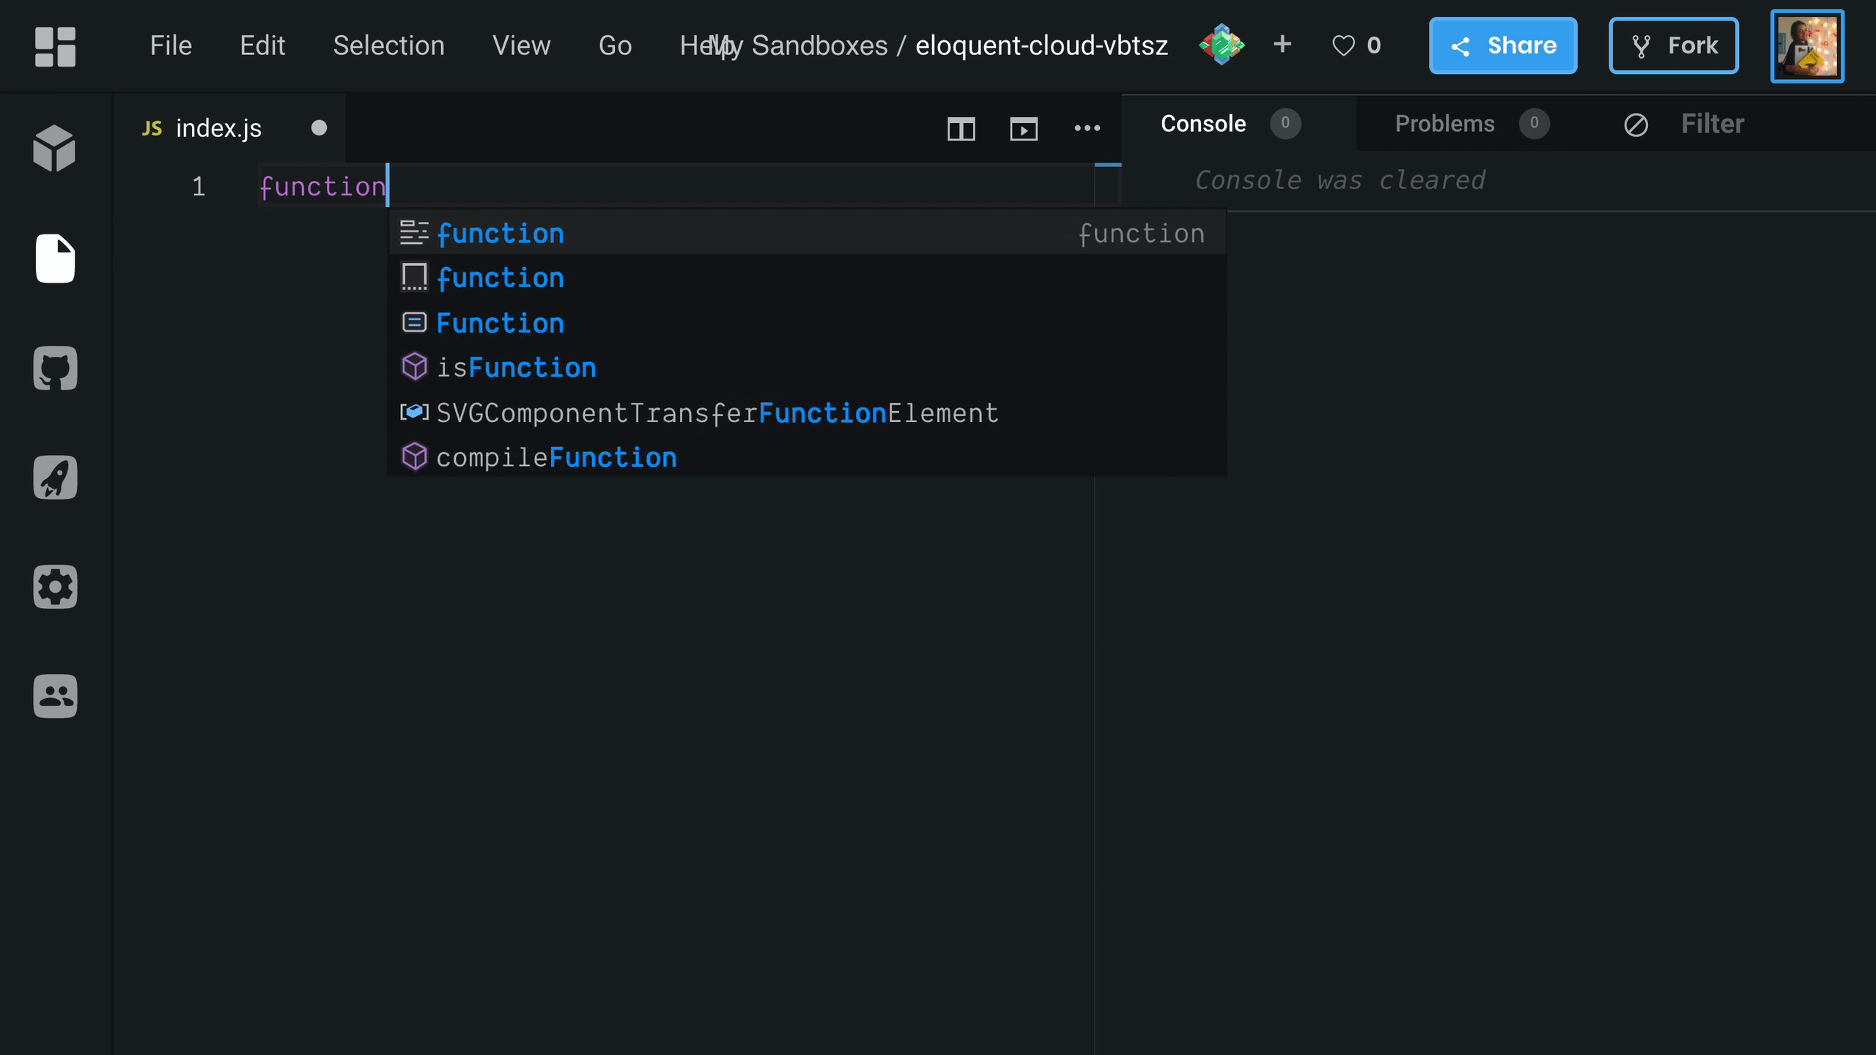1876x1055 pixels.
Task: Open the View menu
Action: pos(521,45)
